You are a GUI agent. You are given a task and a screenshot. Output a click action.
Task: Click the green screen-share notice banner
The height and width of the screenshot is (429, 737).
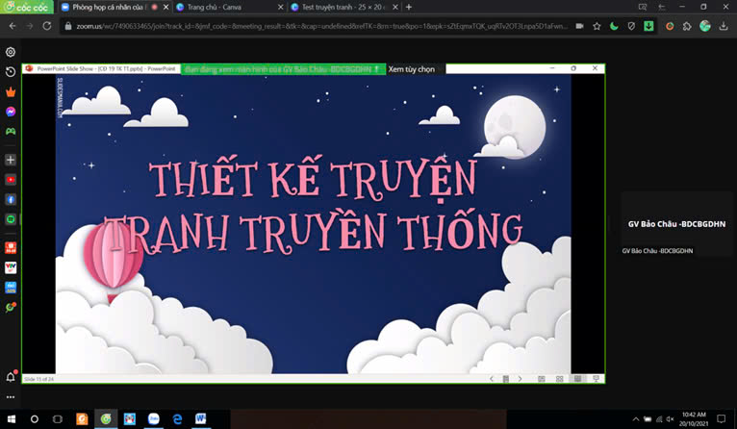tap(284, 69)
